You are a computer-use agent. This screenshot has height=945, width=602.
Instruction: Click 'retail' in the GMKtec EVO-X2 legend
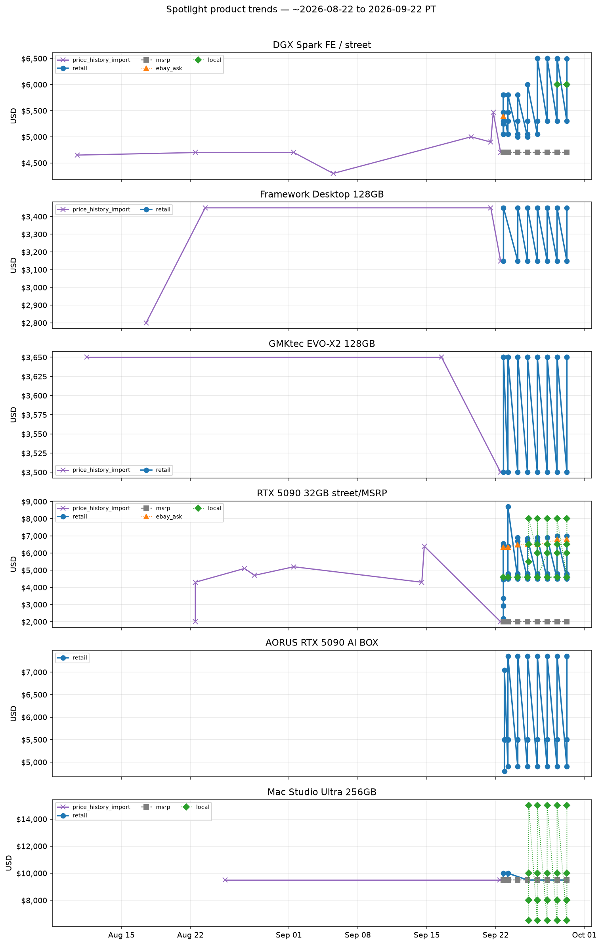[163, 470]
